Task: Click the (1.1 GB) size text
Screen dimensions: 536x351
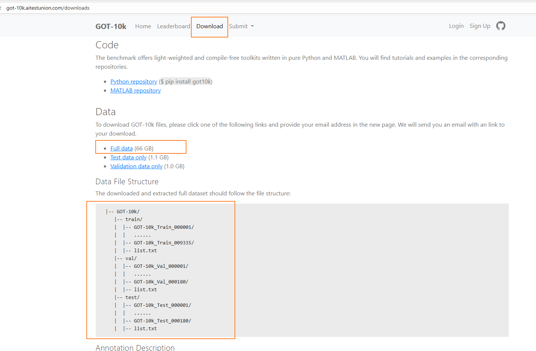Action: click(158, 157)
